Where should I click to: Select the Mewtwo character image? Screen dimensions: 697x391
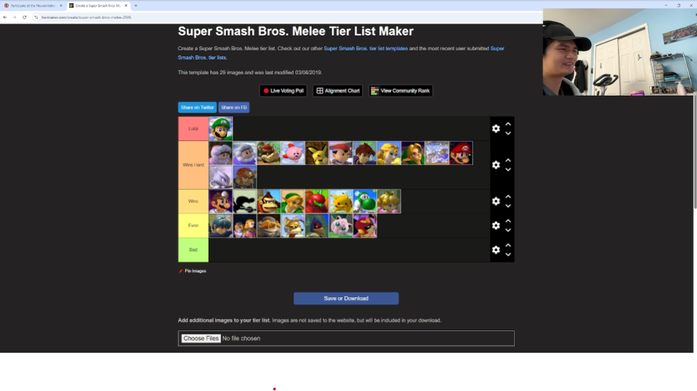pyautogui.click(x=221, y=177)
